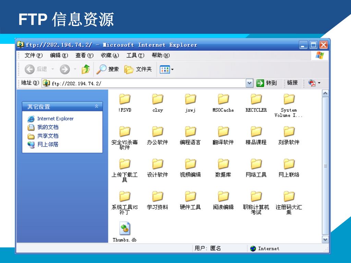Viewport: 351px width, 263px height.
Task: Open the 系统工具VS补丁 folder
Action: tap(125, 203)
